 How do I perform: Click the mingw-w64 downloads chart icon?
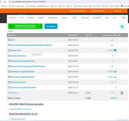(x=115, y=50)
